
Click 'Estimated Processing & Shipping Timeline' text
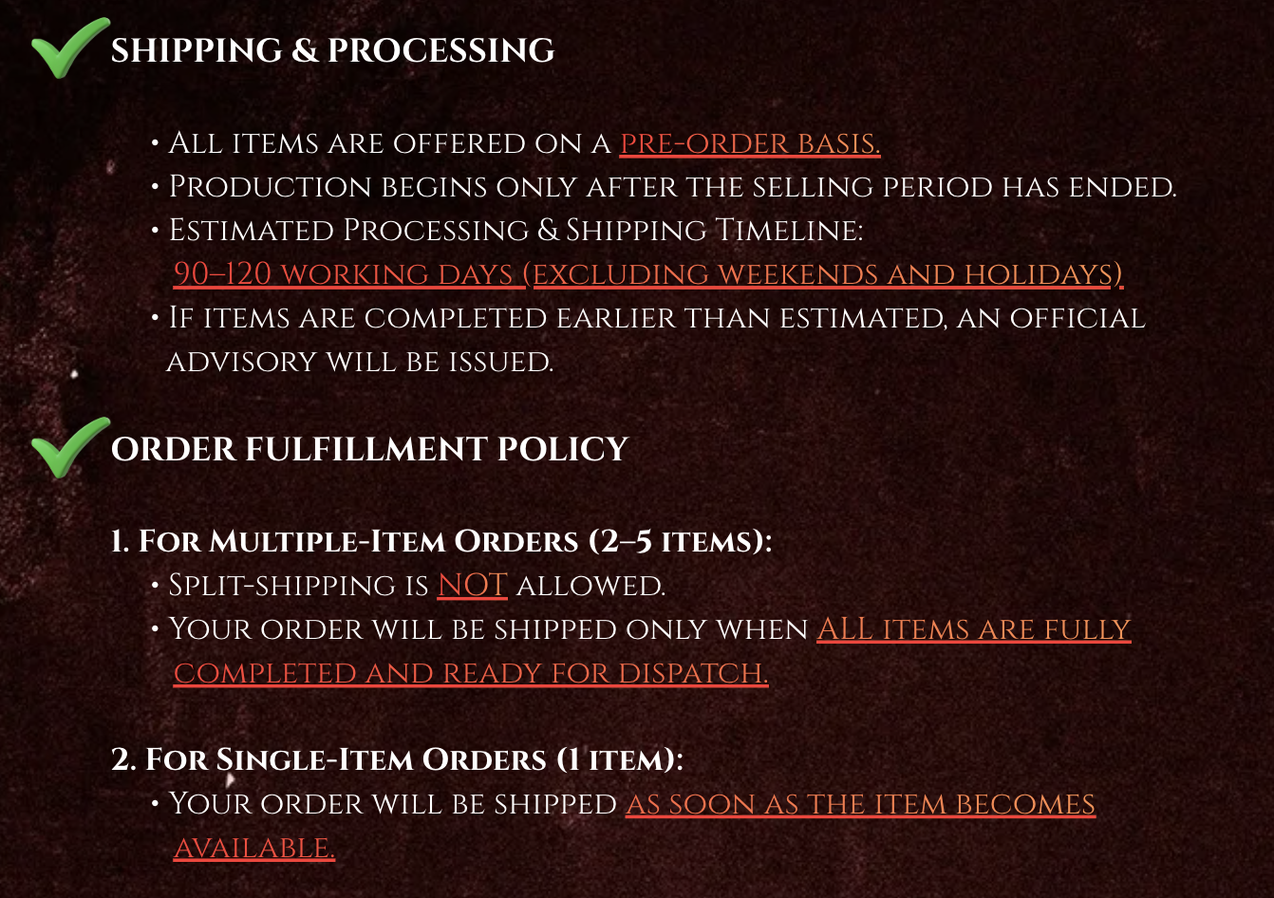click(x=515, y=231)
